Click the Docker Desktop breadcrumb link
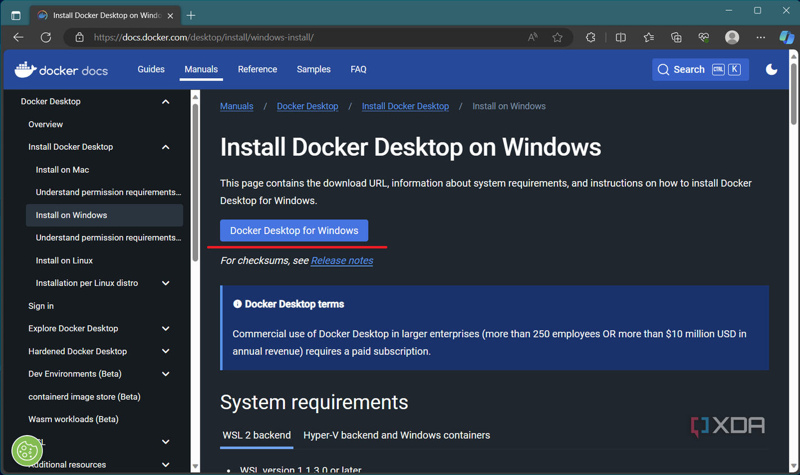Image resolution: width=800 pixels, height=475 pixels. pos(307,106)
